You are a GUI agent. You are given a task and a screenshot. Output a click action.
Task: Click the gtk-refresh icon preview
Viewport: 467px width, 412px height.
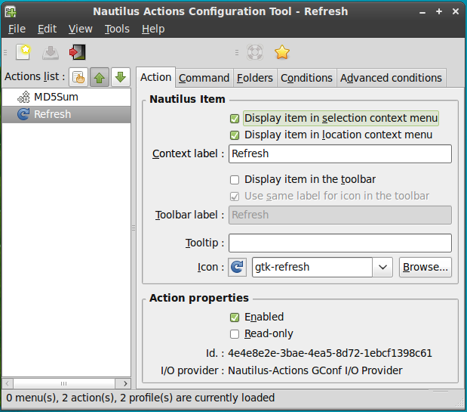point(237,267)
